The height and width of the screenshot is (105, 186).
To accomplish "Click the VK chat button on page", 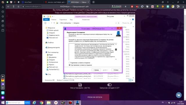I will pos(179,95).
